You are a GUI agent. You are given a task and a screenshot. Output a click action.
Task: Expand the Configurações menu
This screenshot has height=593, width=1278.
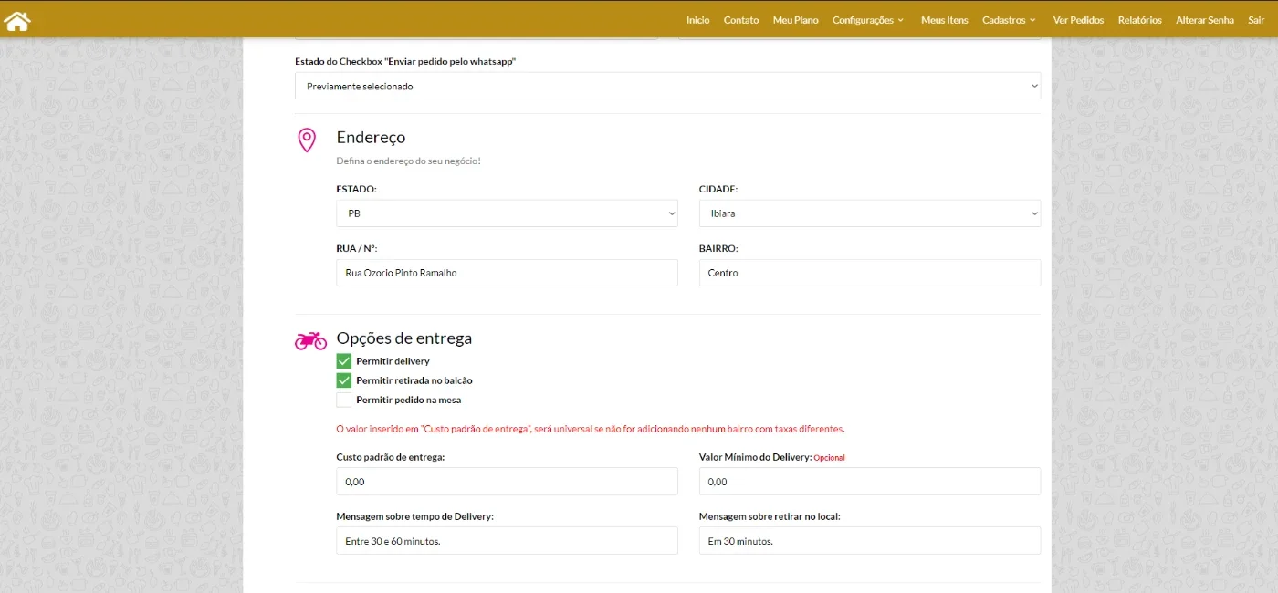point(867,20)
